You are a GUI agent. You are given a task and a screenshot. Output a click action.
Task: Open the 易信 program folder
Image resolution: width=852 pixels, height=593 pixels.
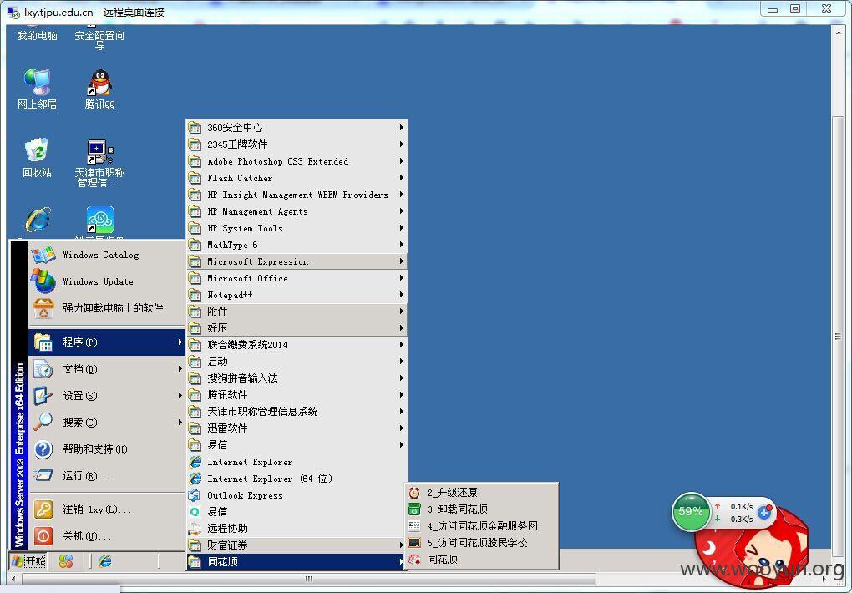pyautogui.click(x=297, y=445)
